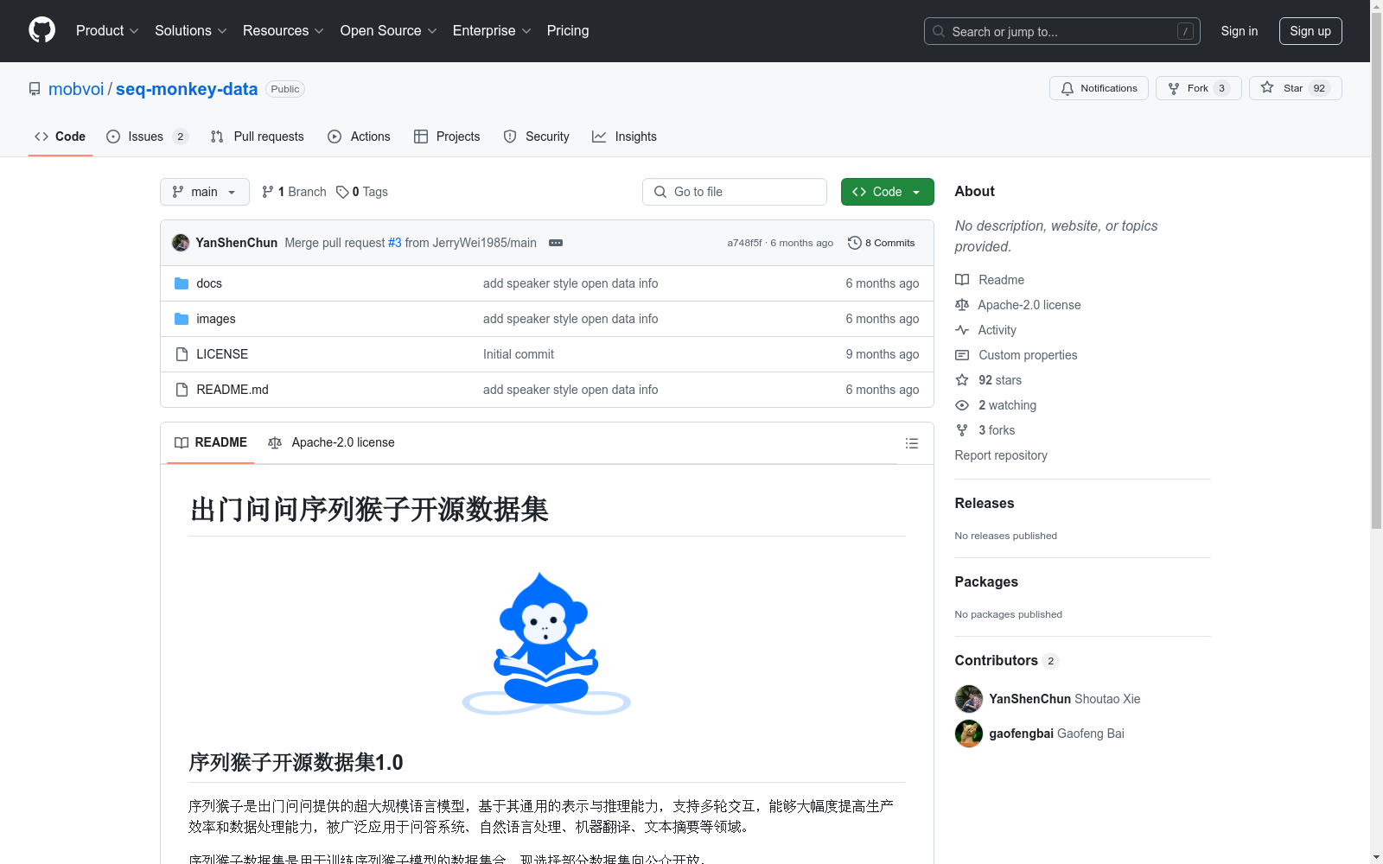View the 1 Branch link
Screen dimensions: 1383x864
[x=294, y=192]
